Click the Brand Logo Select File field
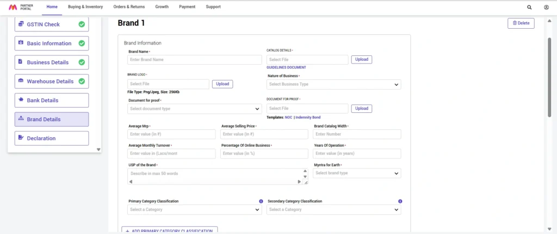Screen dimensions: 557x234 pos(169,84)
